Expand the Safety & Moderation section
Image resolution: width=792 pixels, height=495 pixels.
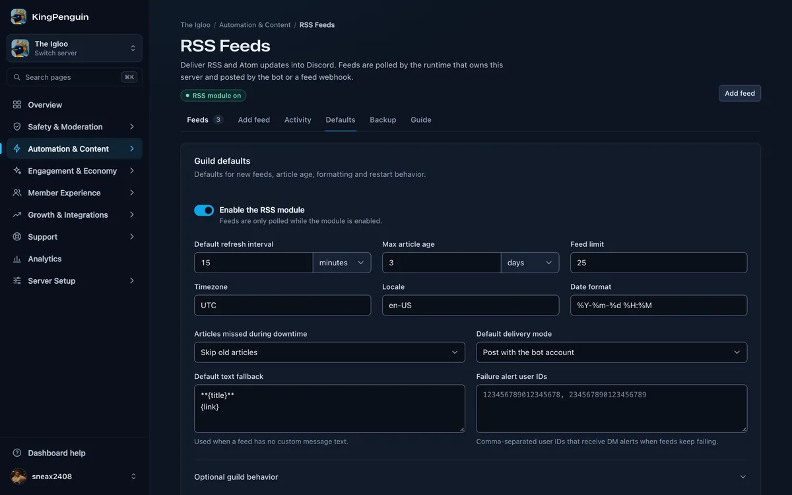[75, 127]
